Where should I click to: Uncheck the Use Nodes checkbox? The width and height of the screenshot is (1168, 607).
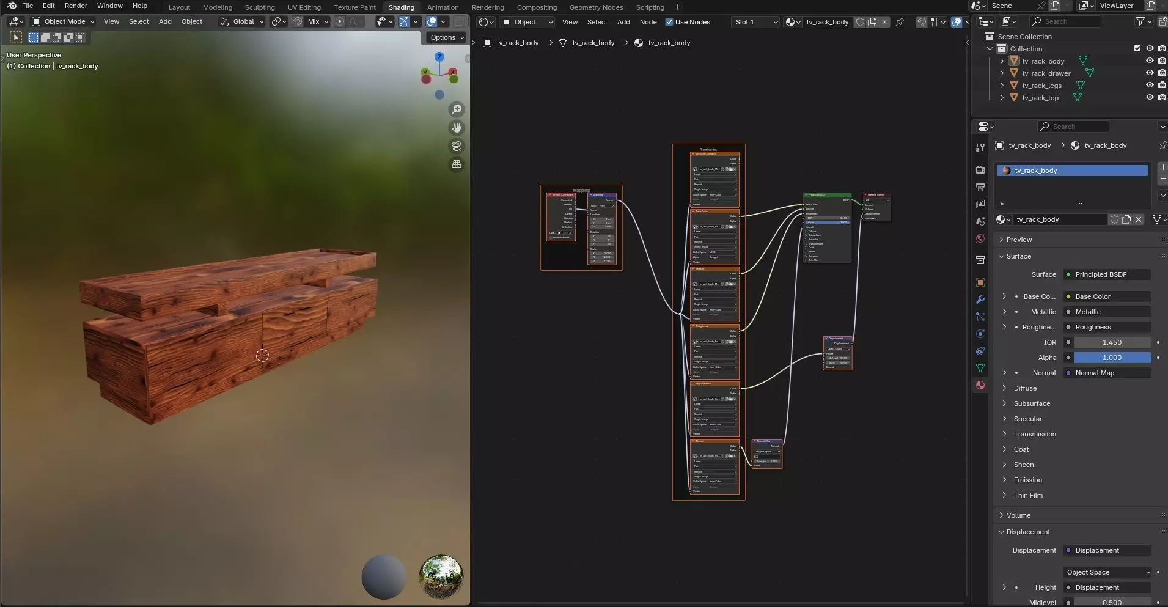(x=669, y=22)
